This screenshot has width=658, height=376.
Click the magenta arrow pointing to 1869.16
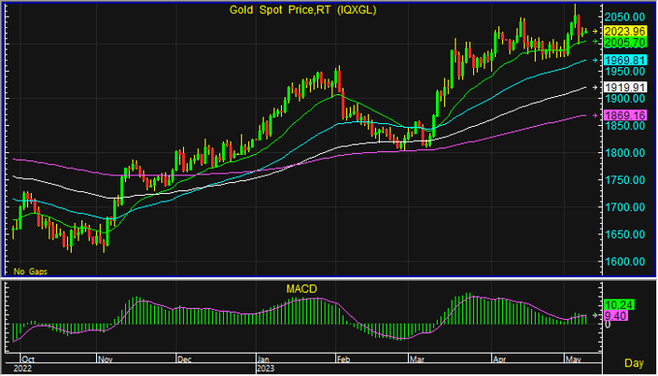[x=597, y=115]
